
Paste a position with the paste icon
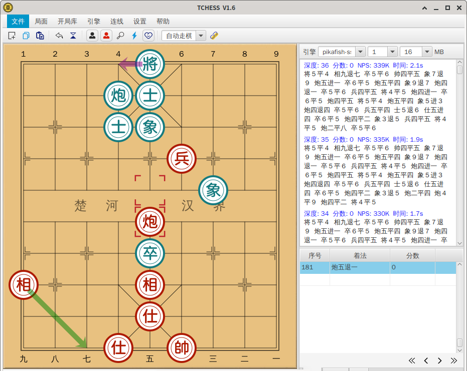40,36
